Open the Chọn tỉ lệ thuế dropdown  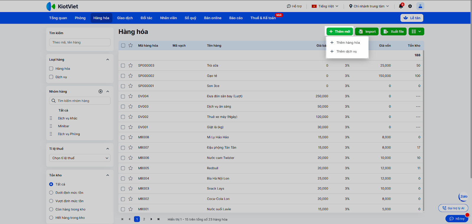[80, 158]
